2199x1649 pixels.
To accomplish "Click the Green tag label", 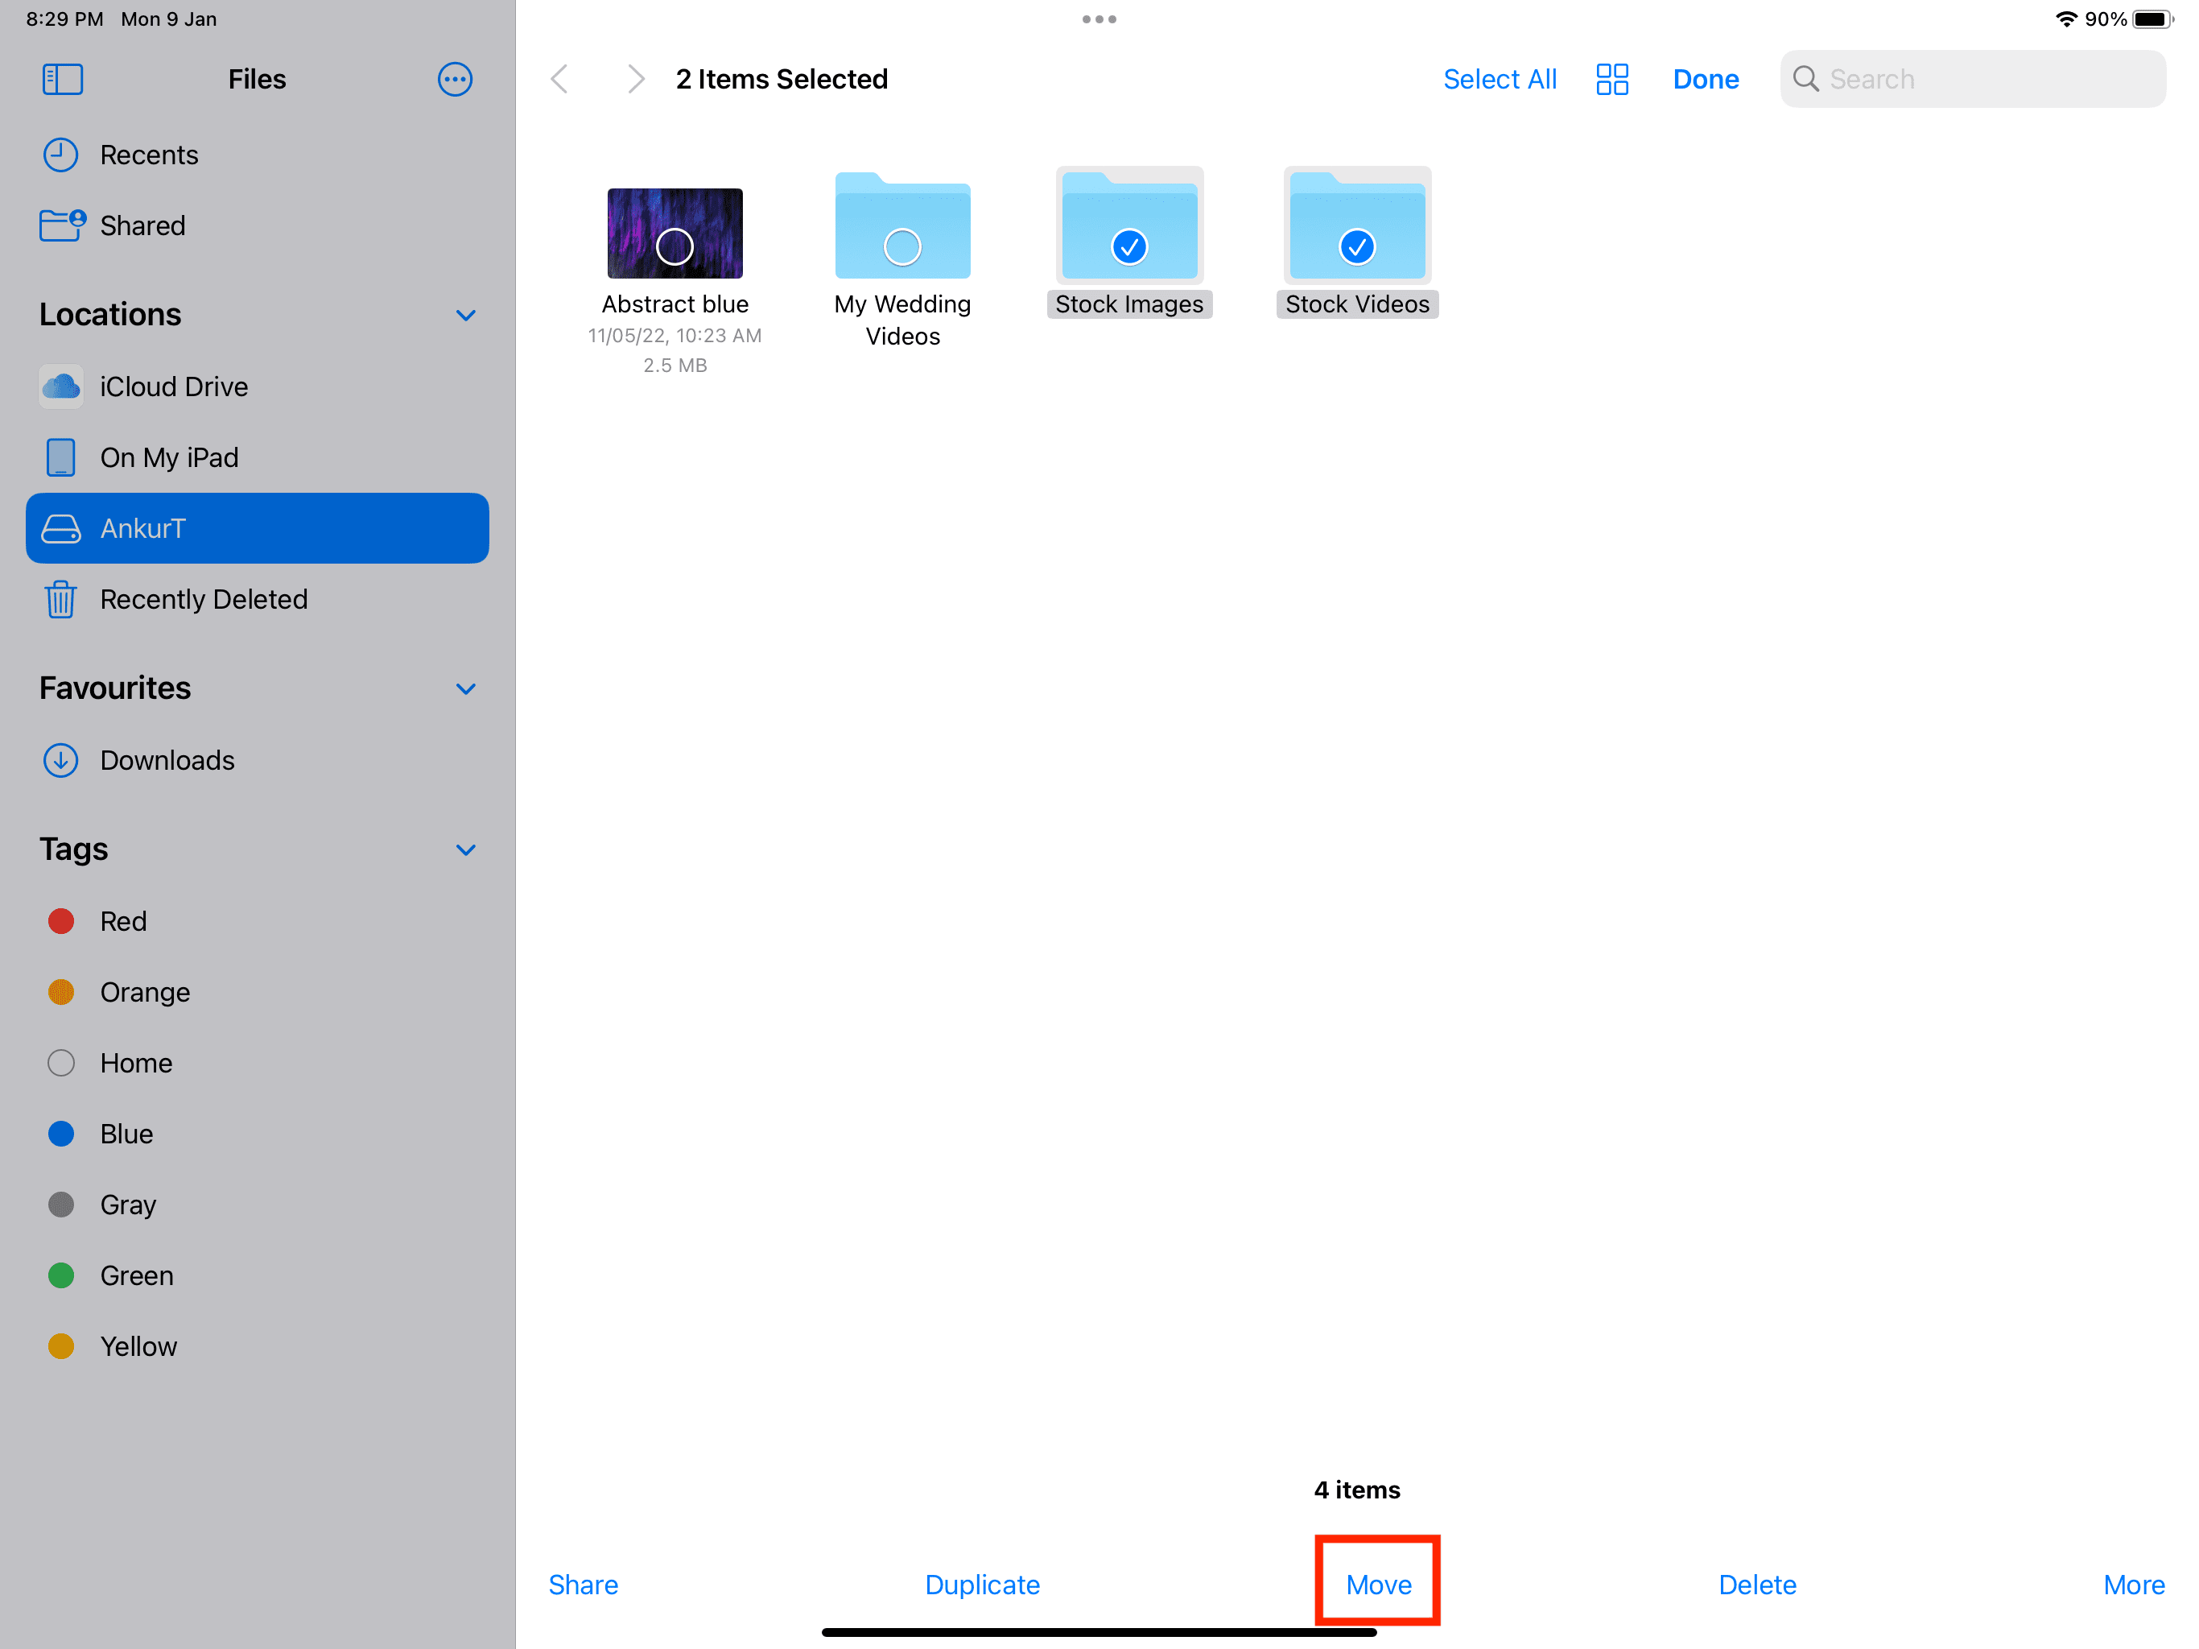I will (x=136, y=1276).
